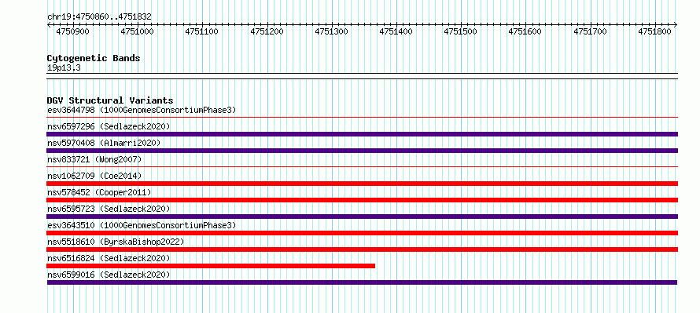The width and height of the screenshot is (700, 313).
Task: Select the nsv6597296 purple variant bar
Action: 363,134
